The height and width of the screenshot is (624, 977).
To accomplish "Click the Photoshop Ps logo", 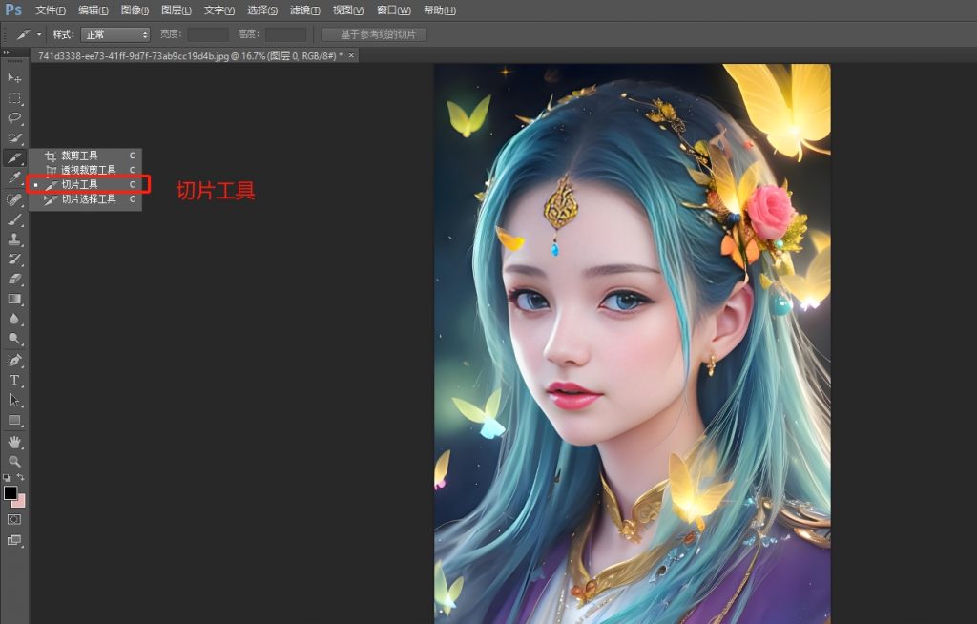I will (12, 10).
